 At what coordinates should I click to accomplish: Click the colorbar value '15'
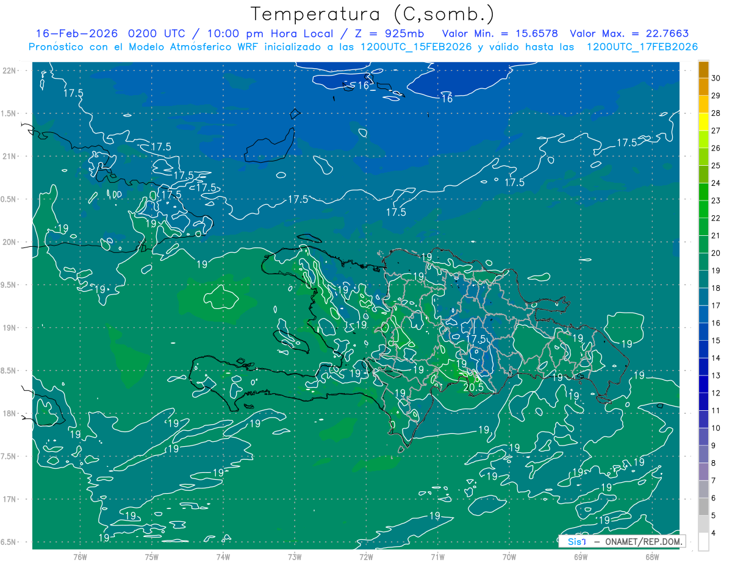click(716, 340)
